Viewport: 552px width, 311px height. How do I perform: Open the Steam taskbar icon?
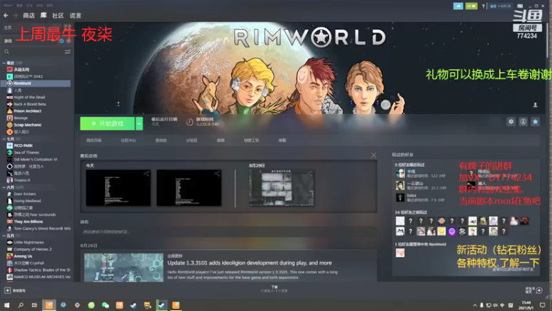click(x=161, y=305)
